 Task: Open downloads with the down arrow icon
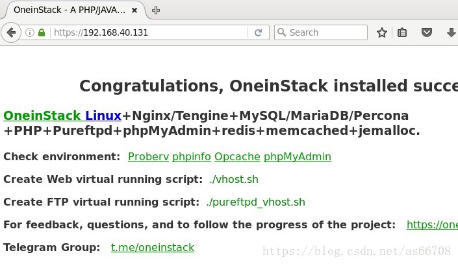(451, 32)
